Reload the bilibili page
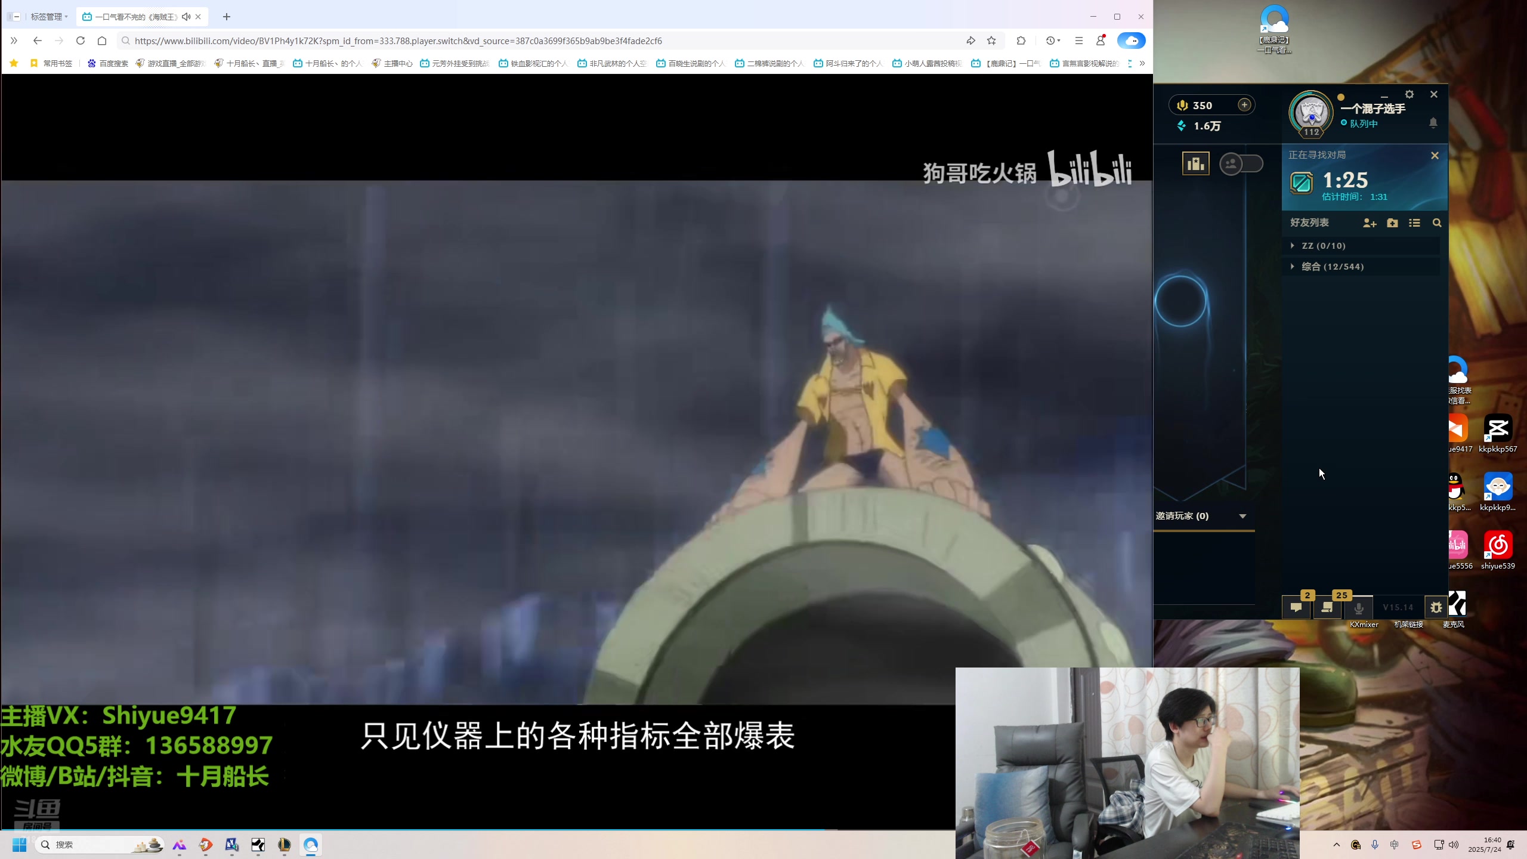 tap(81, 41)
